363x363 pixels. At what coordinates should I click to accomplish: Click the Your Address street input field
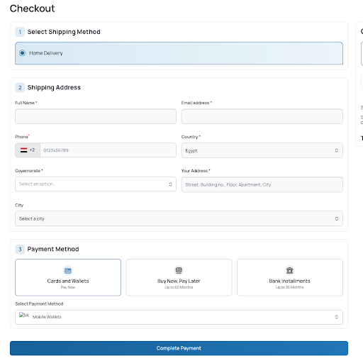pyautogui.click(x=262, y=184)
